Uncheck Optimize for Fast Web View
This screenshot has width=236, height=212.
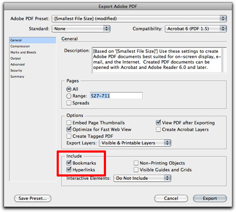coord(69,129)
